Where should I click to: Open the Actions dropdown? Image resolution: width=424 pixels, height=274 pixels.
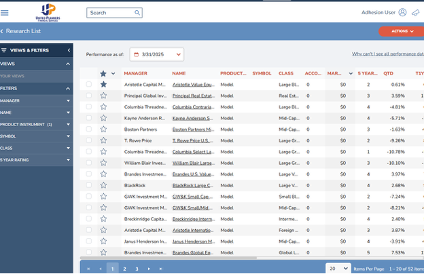[402, 31]
